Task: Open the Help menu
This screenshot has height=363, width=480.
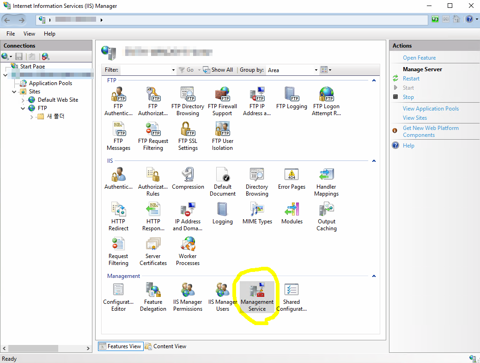Action: pos(49,34)
